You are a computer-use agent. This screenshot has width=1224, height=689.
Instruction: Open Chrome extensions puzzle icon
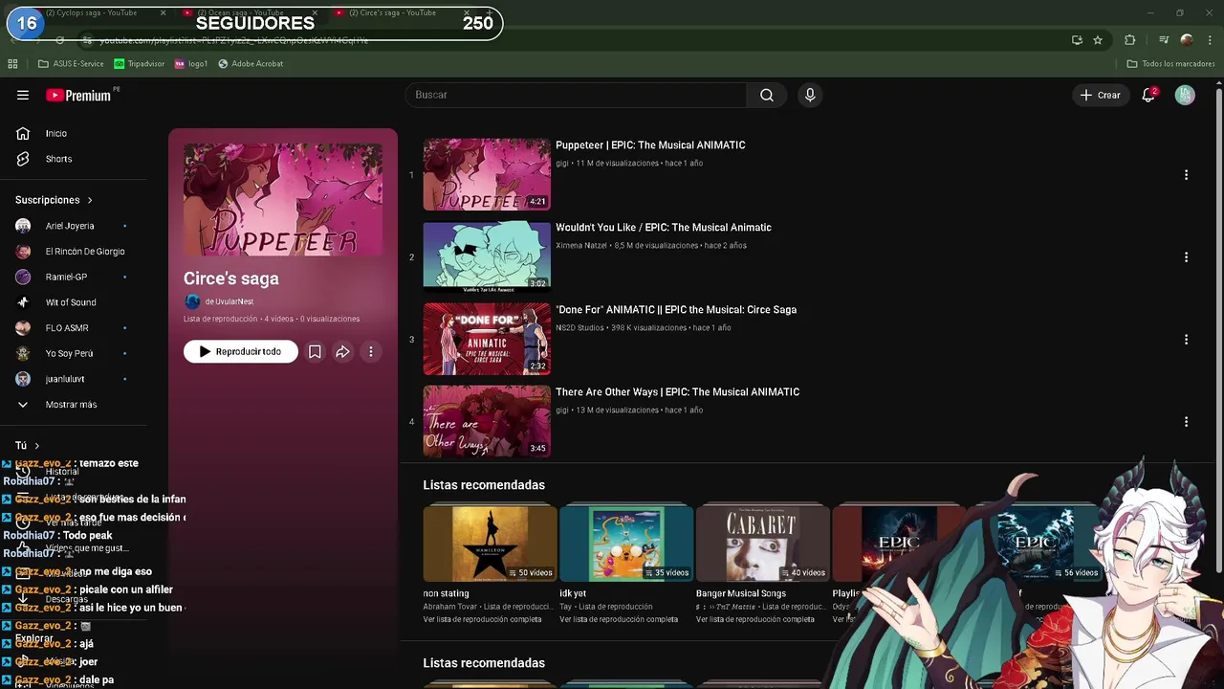pos(1130,39)
